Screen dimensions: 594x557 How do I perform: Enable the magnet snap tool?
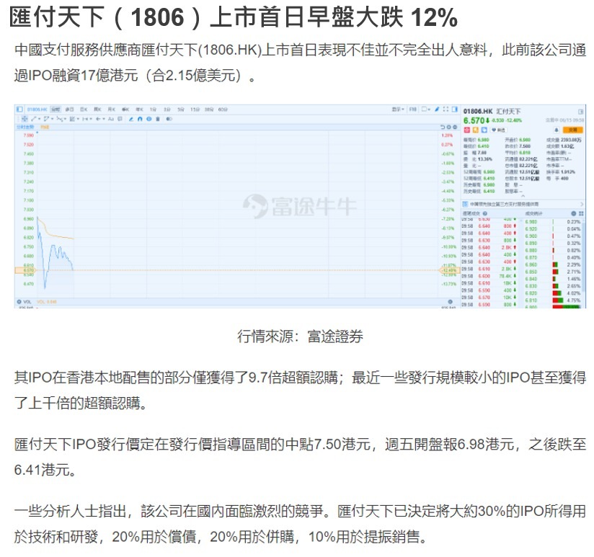click(x=140, y=119)
